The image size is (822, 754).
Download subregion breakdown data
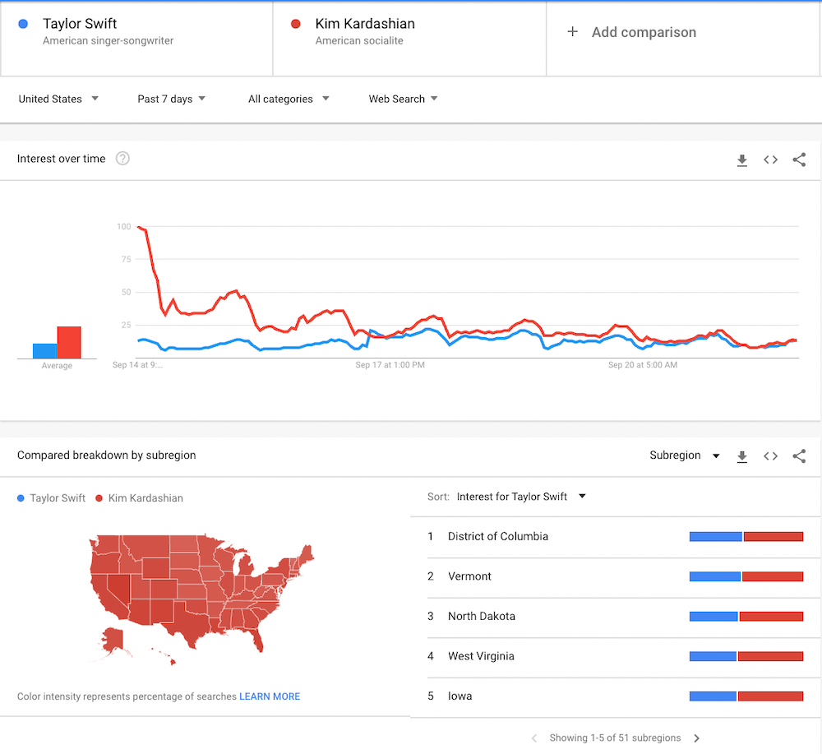[x=741, y=456]
